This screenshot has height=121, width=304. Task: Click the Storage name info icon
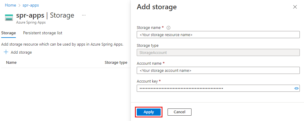[x=168, y=28]
